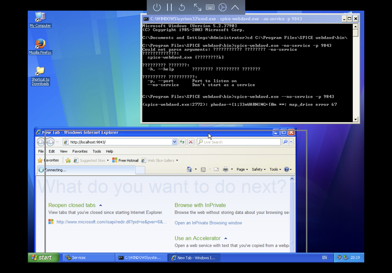Viewport: 392px width, 273px height.
Task: Open the Tools menu in the menu bar
Action: [97, 151]
